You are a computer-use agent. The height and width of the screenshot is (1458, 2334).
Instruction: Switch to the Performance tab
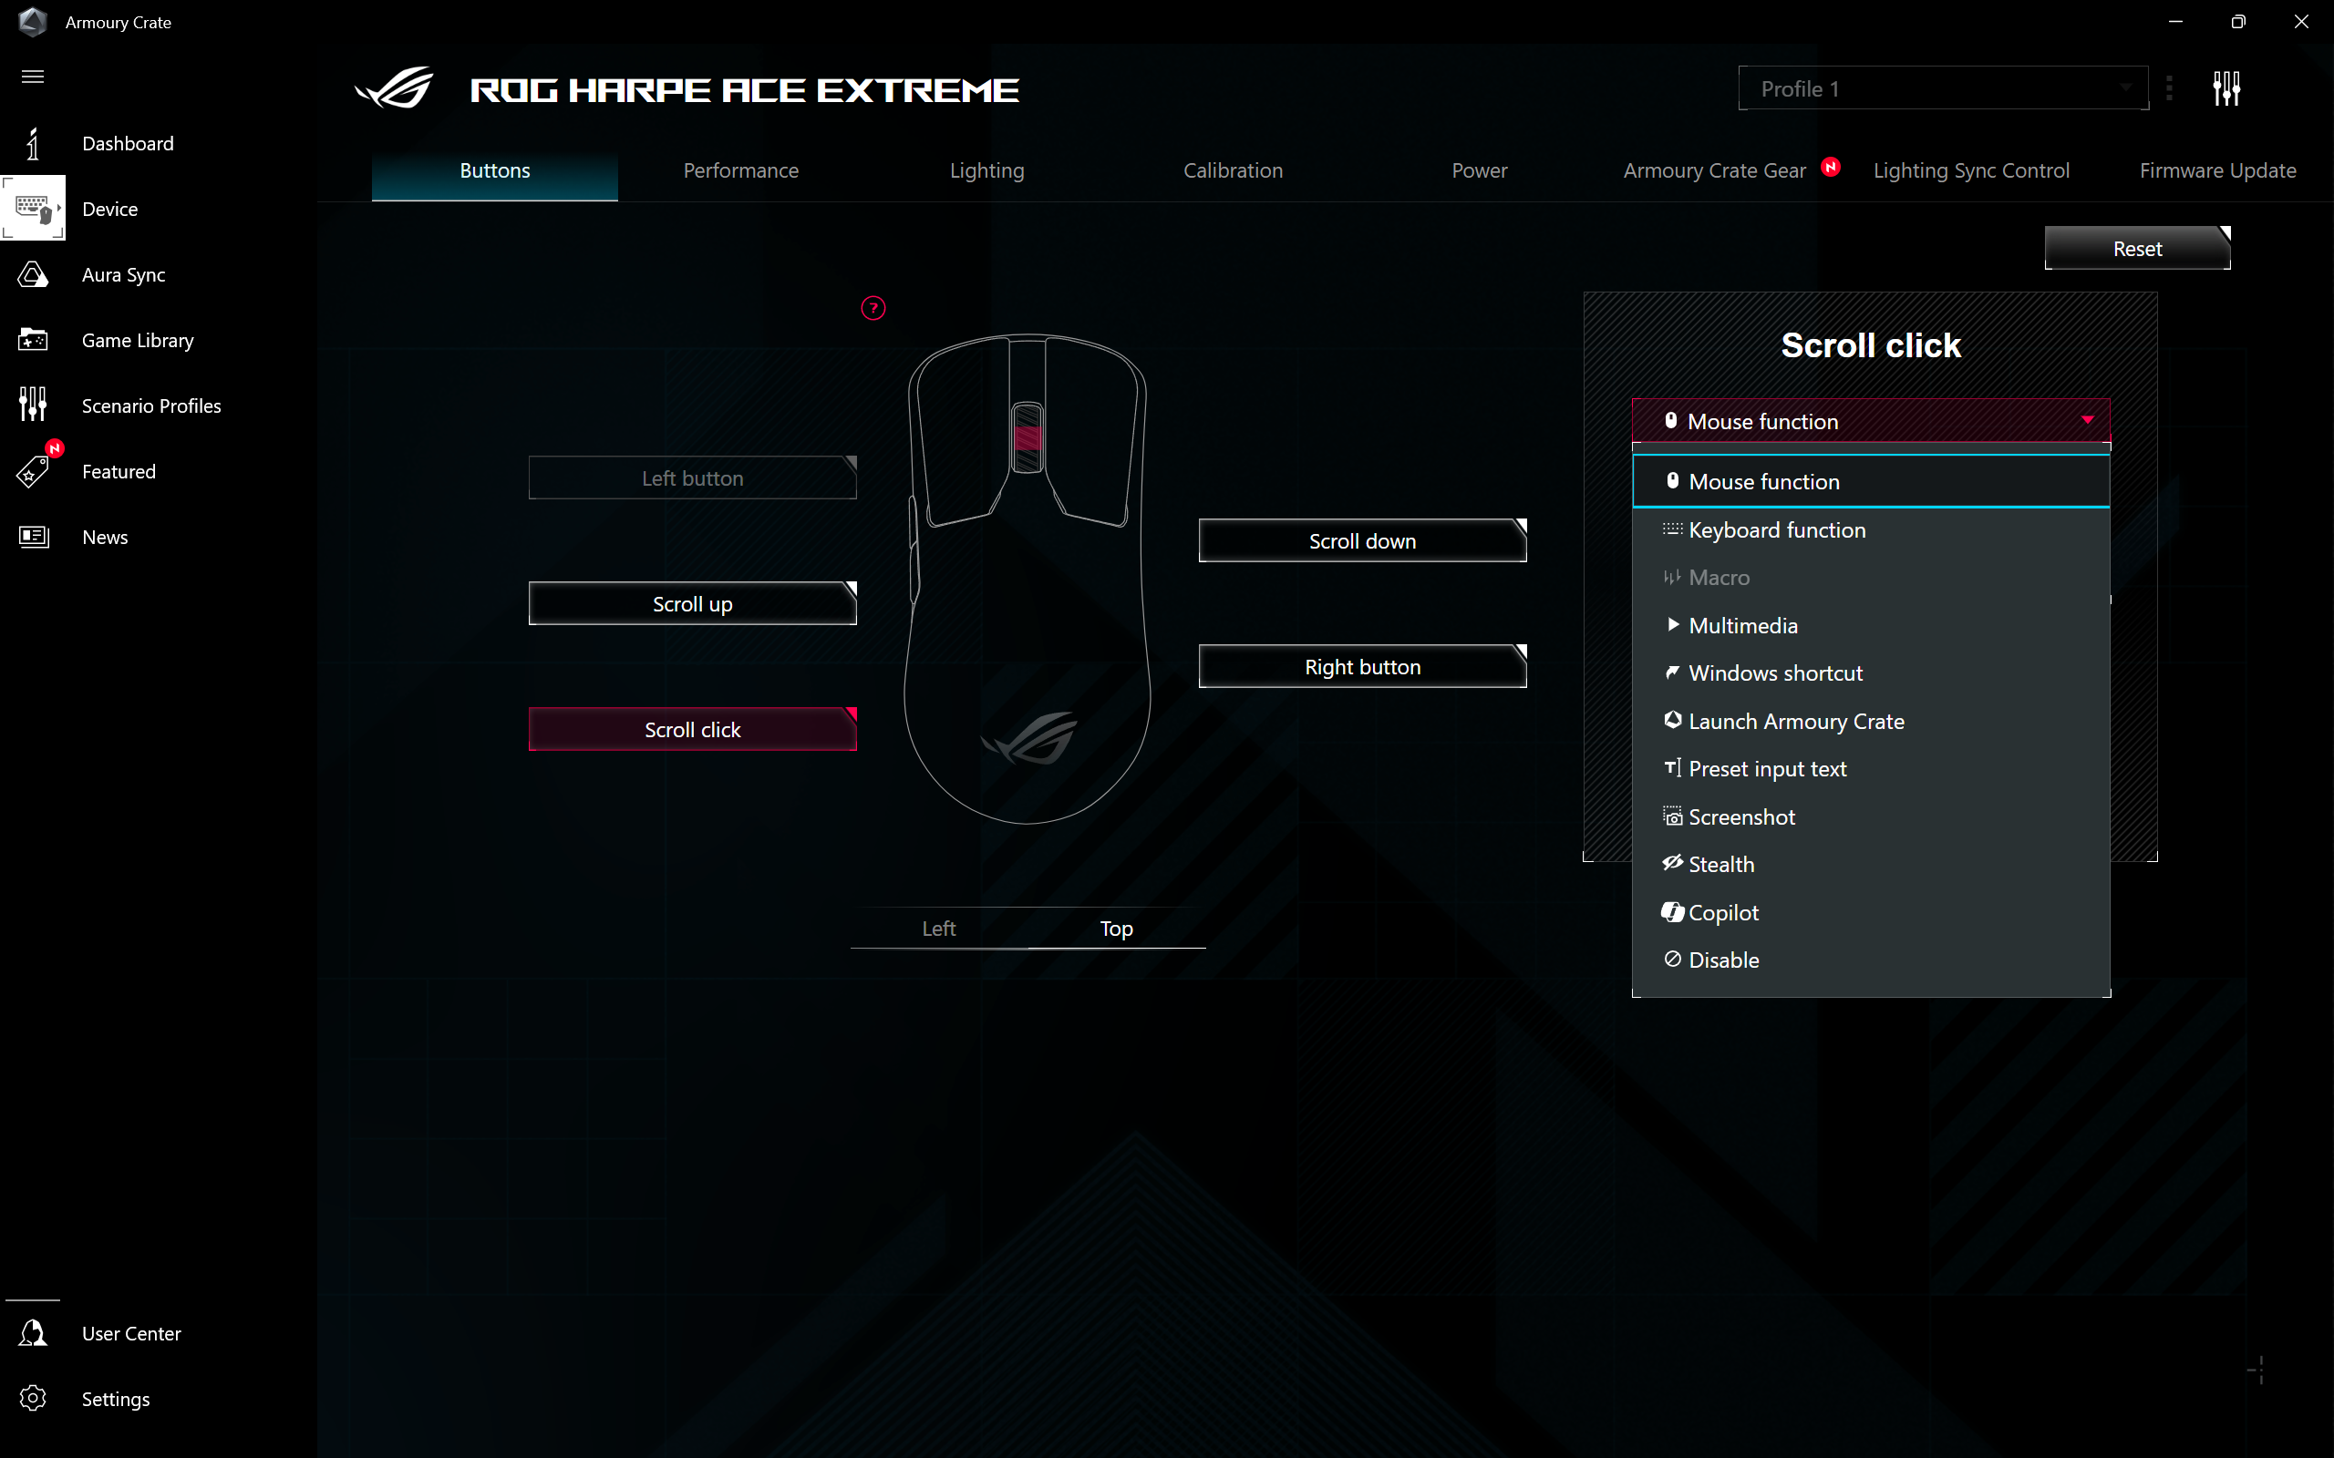tap(741, 169)
